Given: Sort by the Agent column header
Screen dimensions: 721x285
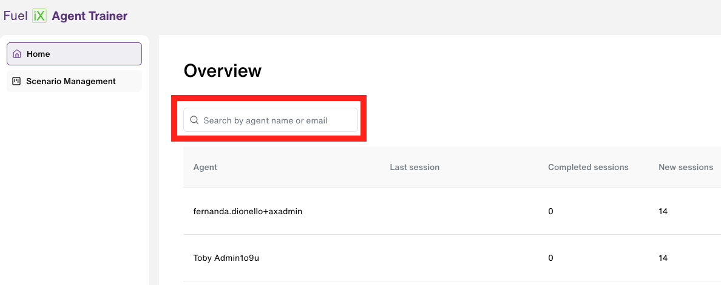Looking at the screenshot, I should [x=205, y=167].
